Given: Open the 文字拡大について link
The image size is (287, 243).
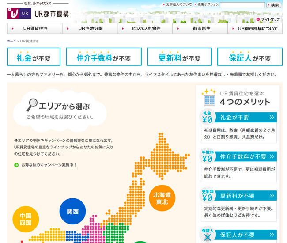Looking at the screenshot, I should pos(179,4).
